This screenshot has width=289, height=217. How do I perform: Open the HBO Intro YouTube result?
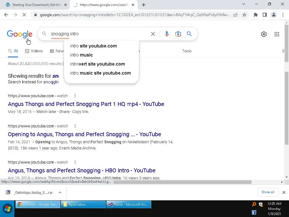(82, 170)
